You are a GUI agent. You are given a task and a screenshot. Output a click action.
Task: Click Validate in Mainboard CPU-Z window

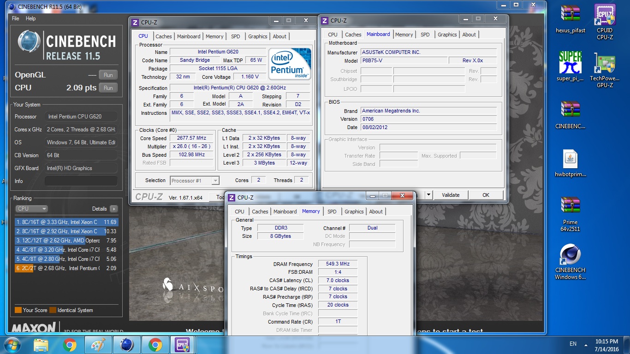[x=451, y=195]
